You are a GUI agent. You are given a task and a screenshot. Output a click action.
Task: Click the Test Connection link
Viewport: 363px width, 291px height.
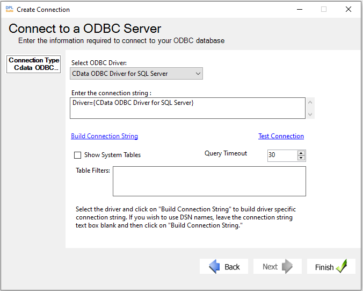281,136
